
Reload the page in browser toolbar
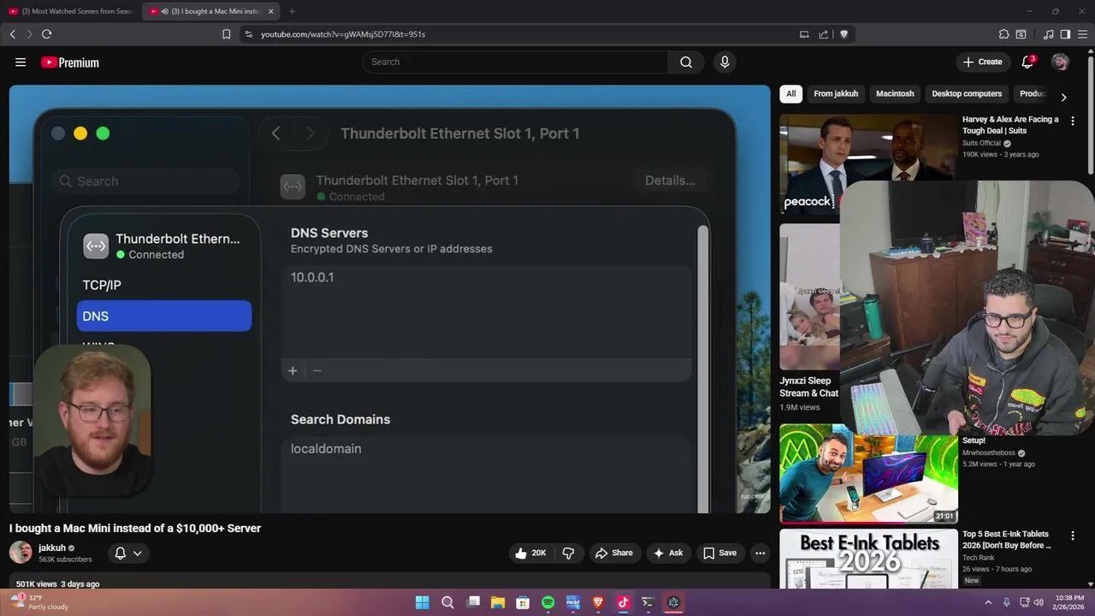(46, 34)
